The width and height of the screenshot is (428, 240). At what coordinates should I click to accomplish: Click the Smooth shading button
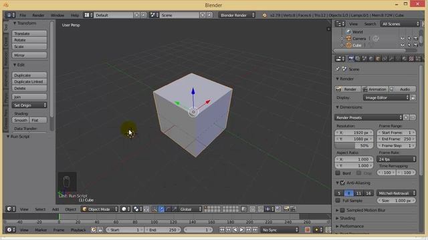click(21, 120)
